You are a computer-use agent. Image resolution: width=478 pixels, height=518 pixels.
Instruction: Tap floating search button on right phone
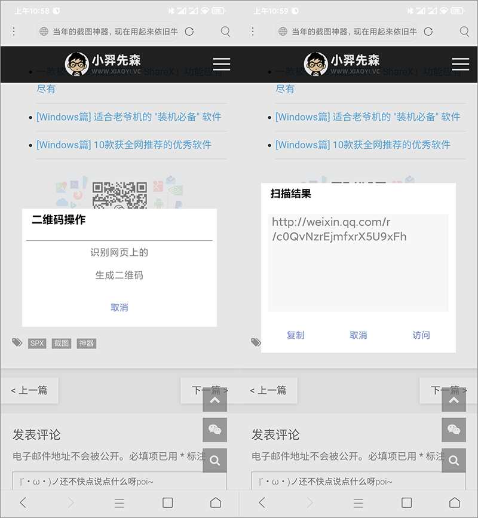(x=454, y=460)
